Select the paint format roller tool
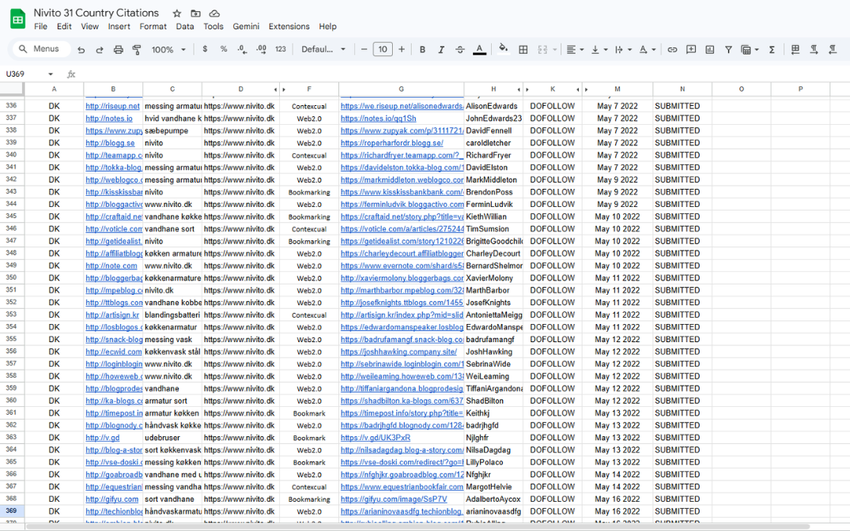The image size is (850, 531). [137, 50]
